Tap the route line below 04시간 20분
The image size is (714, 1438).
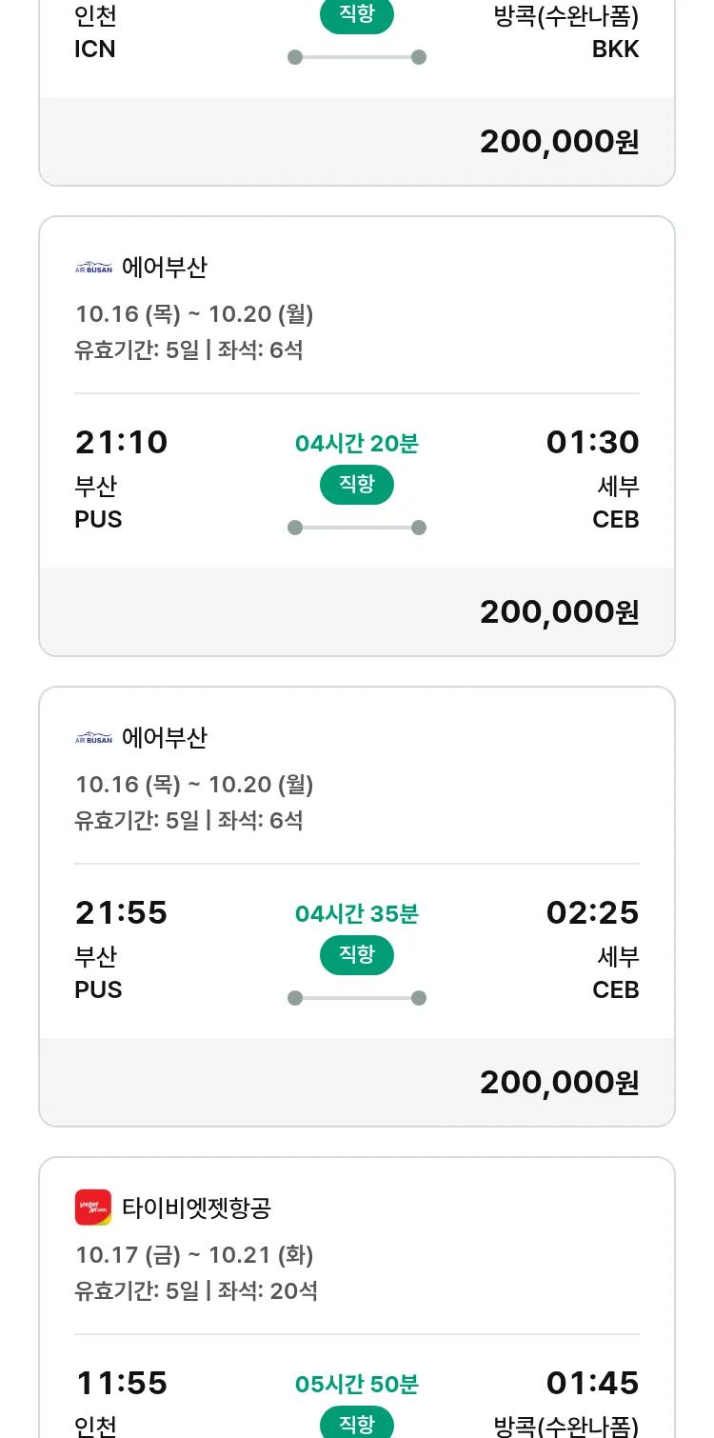[x=357, y=528]
